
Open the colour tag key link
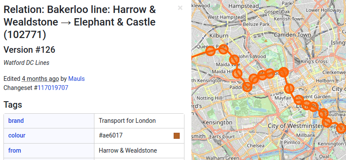[x=17, y=135]
